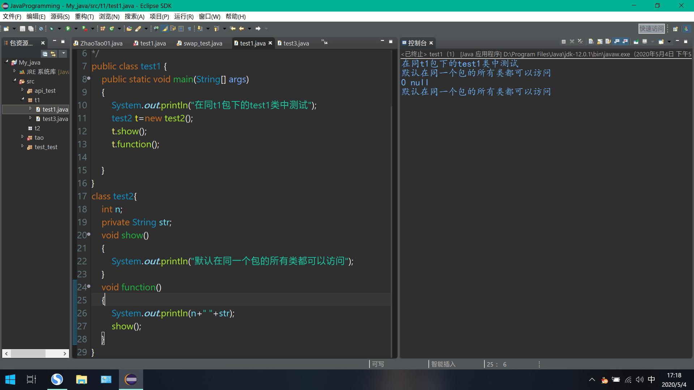Collapse main method fold marker line 8
The height and width of the screenshot is (390, 694).
coord(89,78)
